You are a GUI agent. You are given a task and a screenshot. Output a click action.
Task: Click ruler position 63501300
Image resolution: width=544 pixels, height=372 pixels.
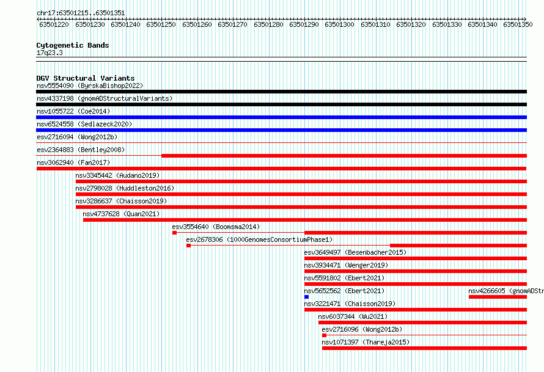click(x=339, y=24)
